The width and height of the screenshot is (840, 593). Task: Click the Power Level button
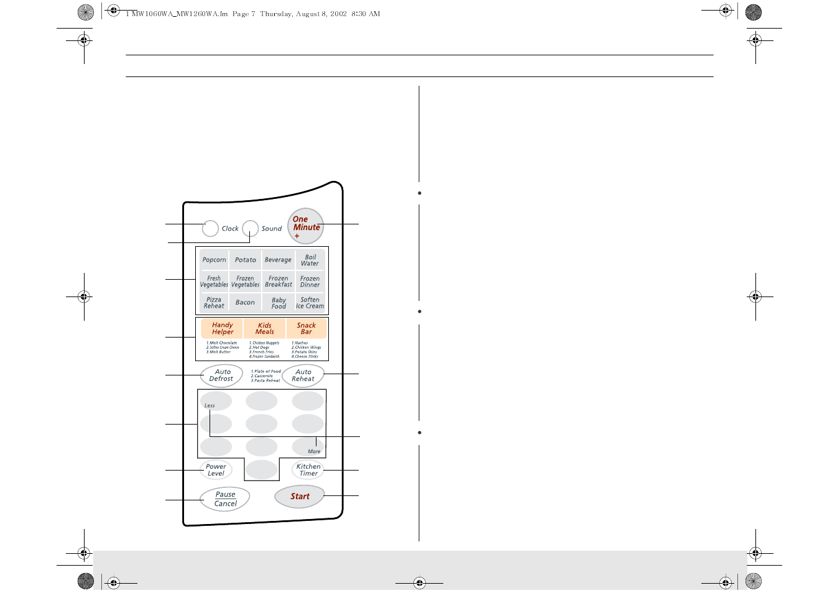click(x=216, y=470)
